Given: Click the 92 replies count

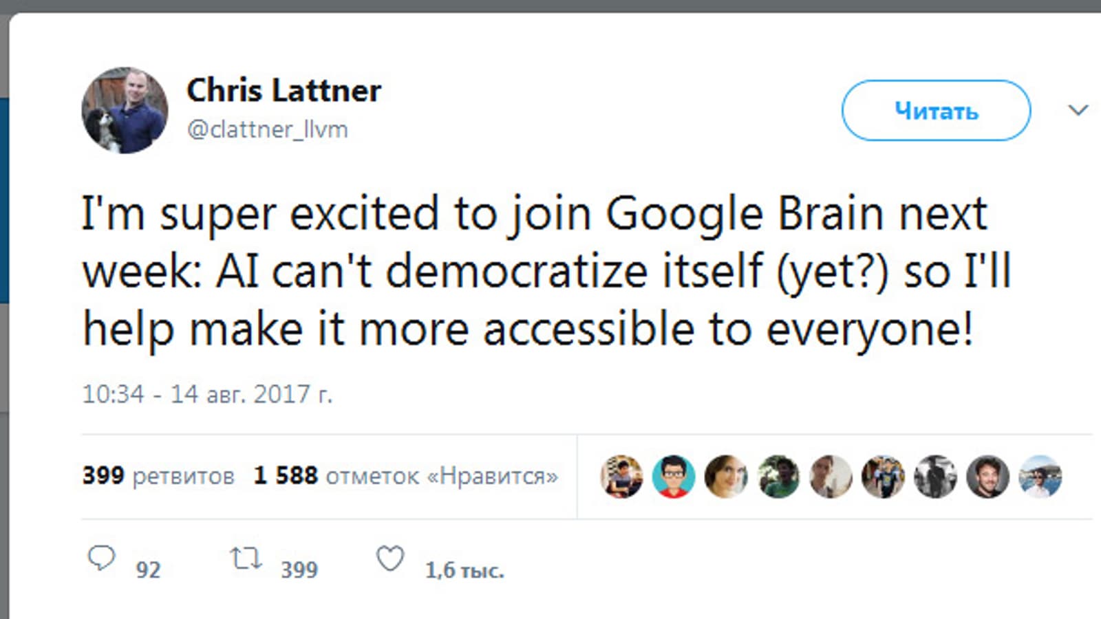Looking at the screenshot, I should (148, 570).
